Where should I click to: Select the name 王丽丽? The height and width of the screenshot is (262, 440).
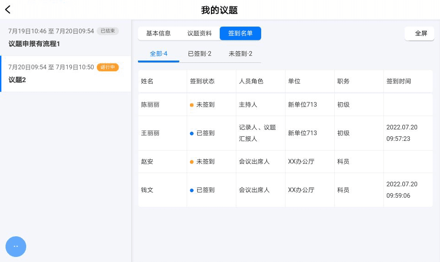pos(150,133)
